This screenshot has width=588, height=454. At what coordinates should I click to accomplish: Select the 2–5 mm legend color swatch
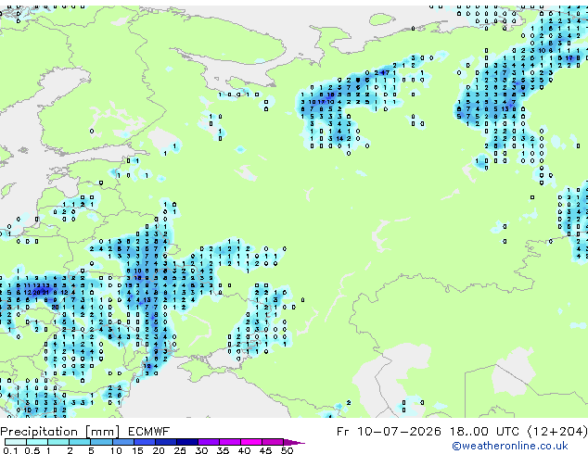pos(80,442)
